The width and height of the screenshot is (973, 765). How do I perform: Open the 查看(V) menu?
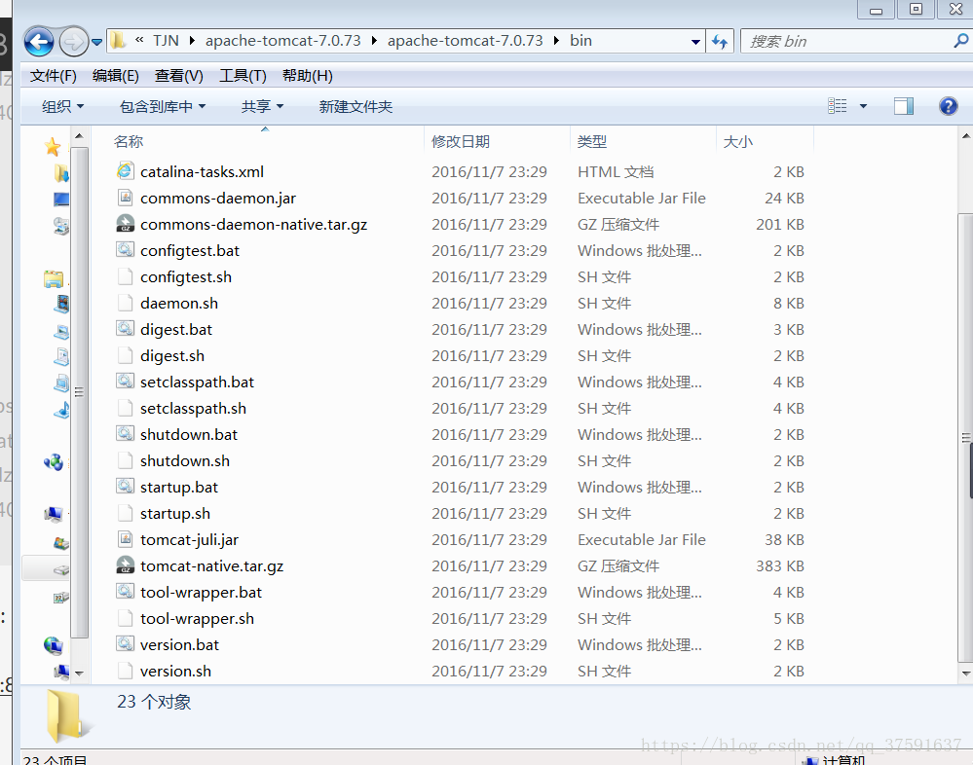tap(178, 76)
